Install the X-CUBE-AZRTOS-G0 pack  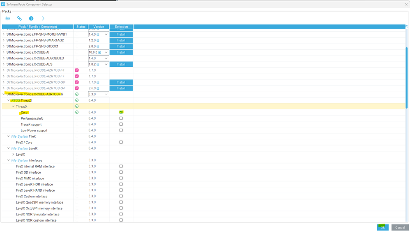[x=121, y=82]
